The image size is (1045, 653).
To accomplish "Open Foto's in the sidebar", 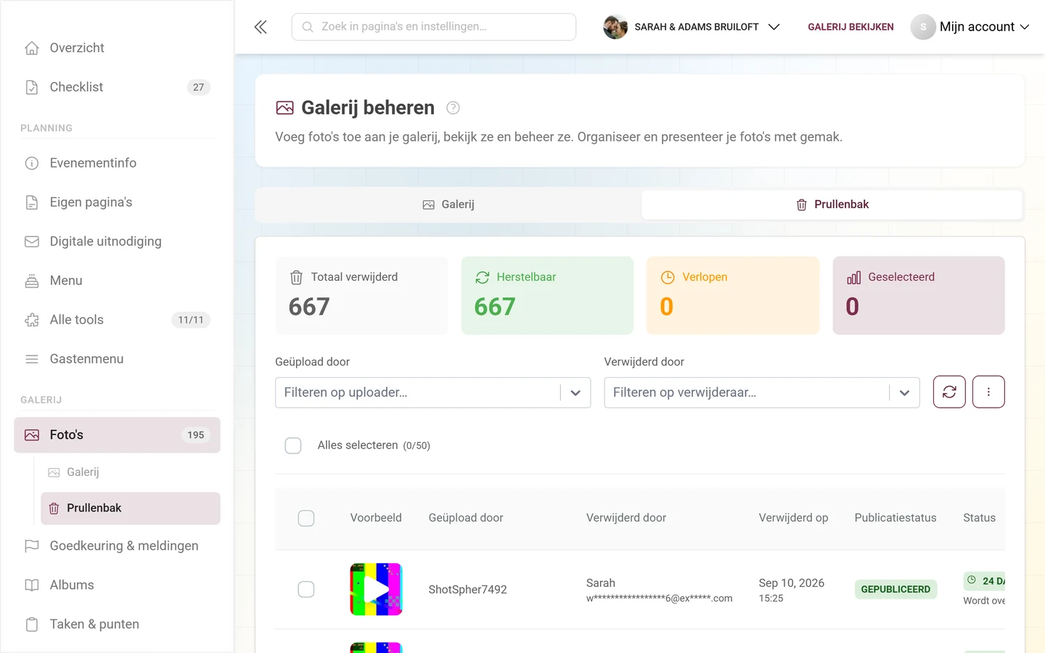I will 117,435.
